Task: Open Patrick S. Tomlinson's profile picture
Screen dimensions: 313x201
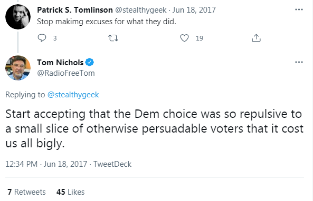Action: (18, 17)
